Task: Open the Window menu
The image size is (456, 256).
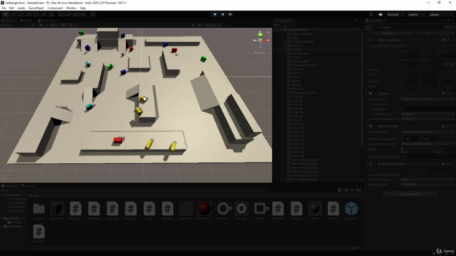Action: [71, 8]
